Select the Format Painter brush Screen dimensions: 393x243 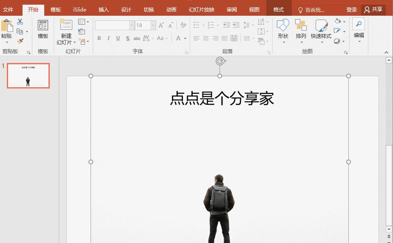(x=20, y=41)
